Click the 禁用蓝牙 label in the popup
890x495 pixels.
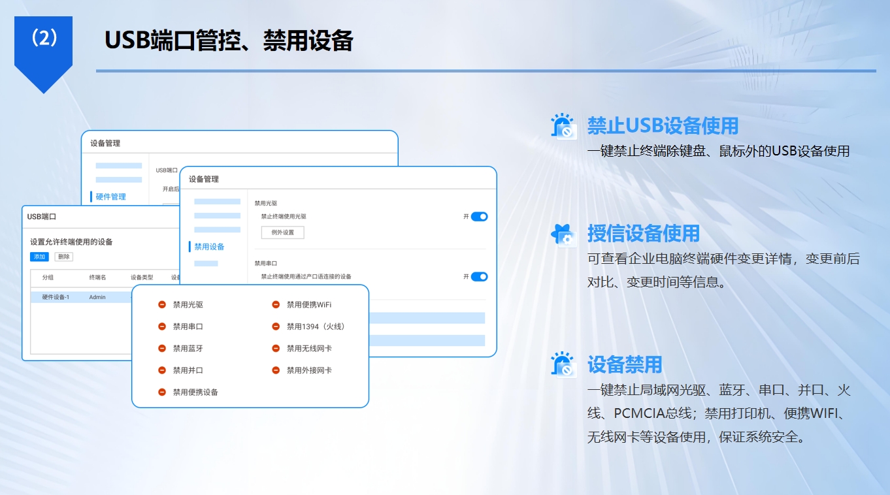pos(188,349)
